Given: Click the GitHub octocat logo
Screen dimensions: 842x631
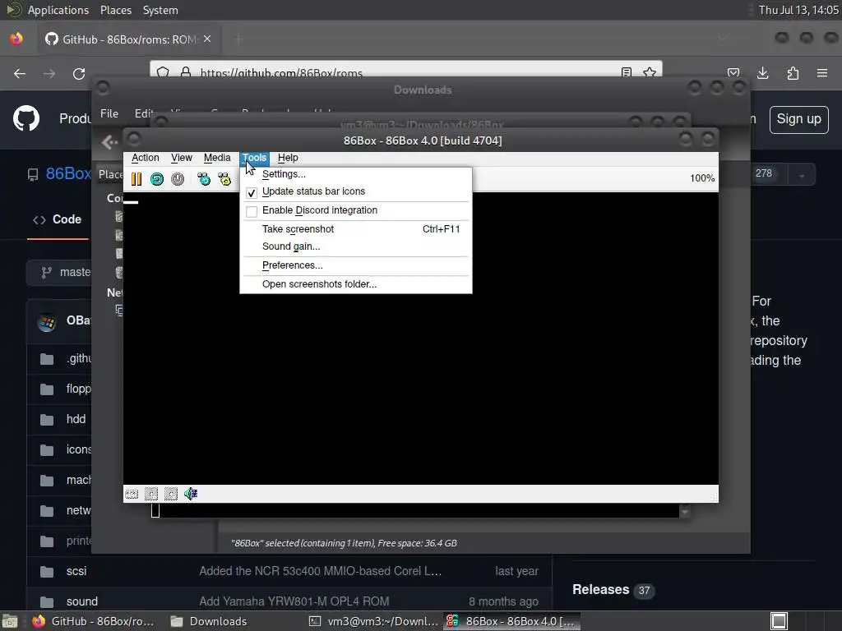Looking at the screenshot, I should [x=26, y=118].
